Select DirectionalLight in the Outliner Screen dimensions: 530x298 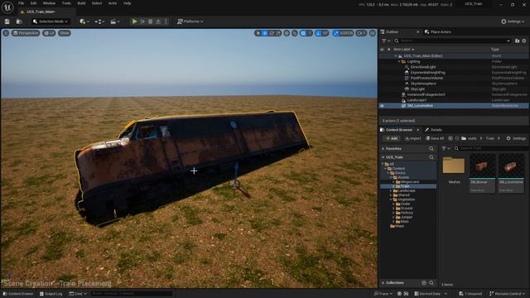click(x=423, y=67)
